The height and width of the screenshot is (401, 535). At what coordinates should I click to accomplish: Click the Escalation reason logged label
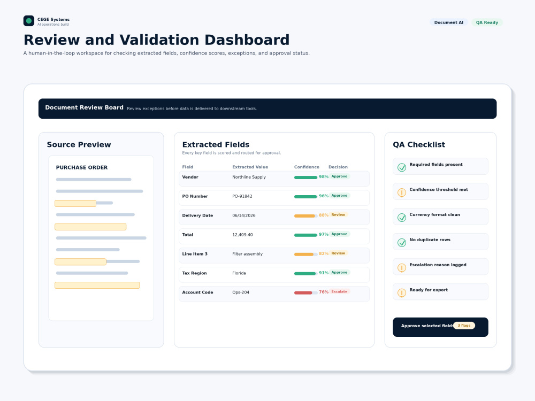click(438, 265)
